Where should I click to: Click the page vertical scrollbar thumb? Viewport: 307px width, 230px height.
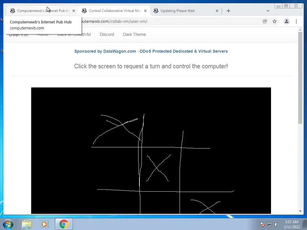(300, 78)
